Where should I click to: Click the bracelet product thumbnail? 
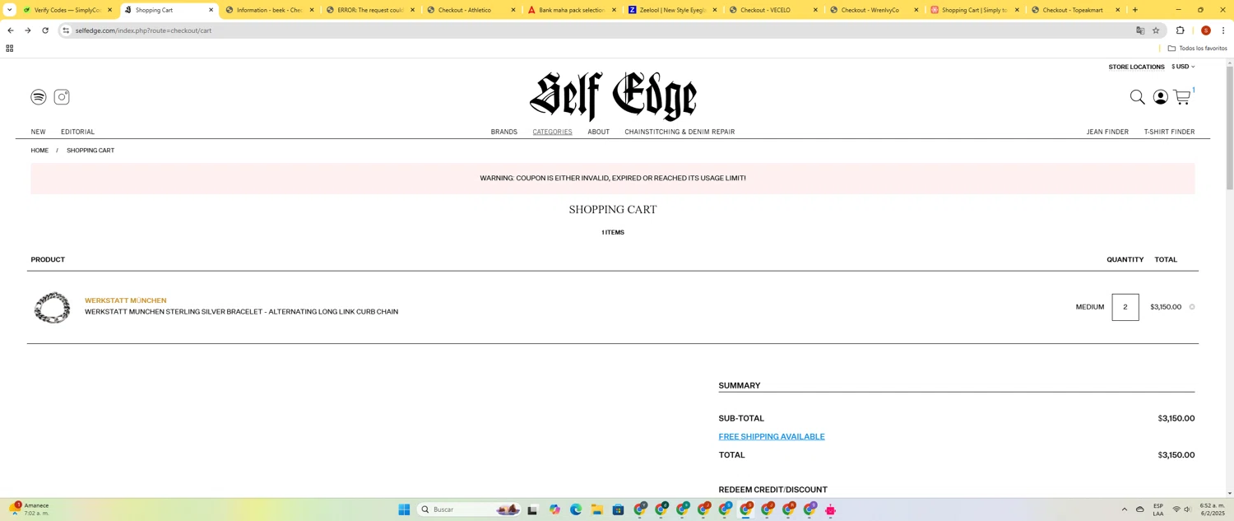pyautogui.click(x=52, y=307)
